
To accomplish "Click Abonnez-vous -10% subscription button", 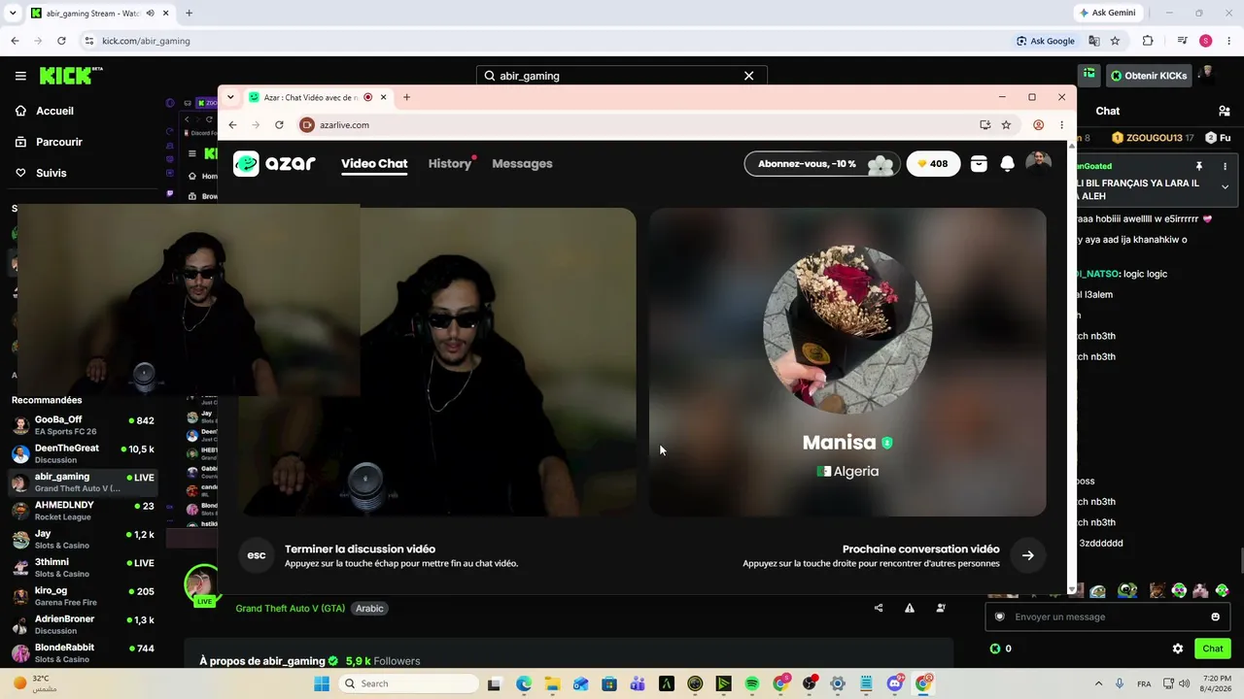I will pos(821,164).
